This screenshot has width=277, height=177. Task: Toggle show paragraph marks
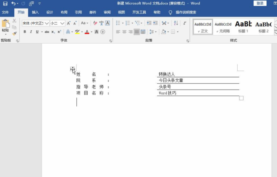[185, 23]
